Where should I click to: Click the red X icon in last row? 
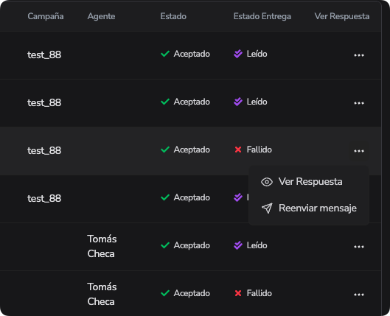click(238, 293)
